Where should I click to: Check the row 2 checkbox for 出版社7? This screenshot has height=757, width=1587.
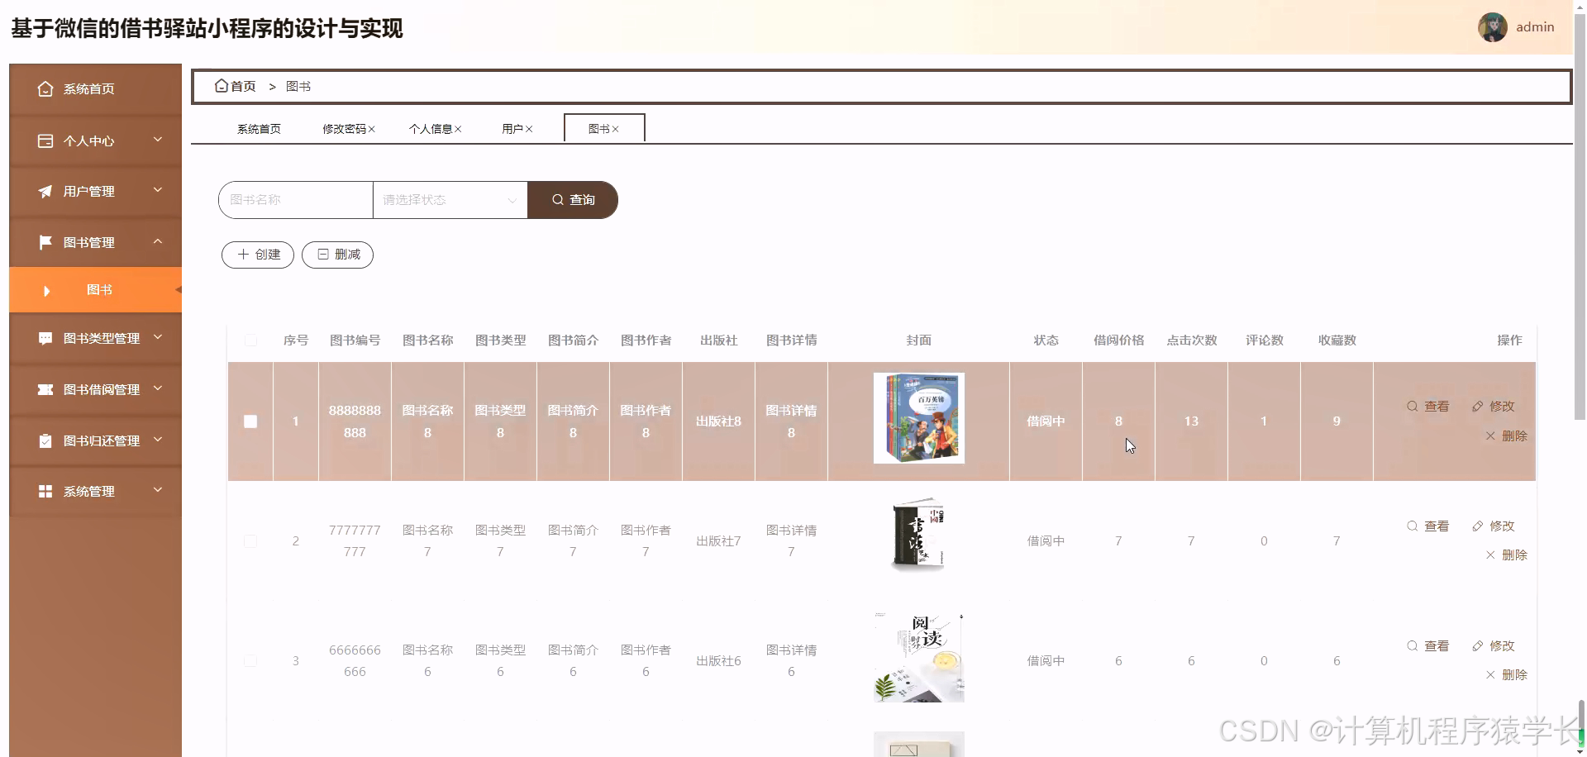250,541
